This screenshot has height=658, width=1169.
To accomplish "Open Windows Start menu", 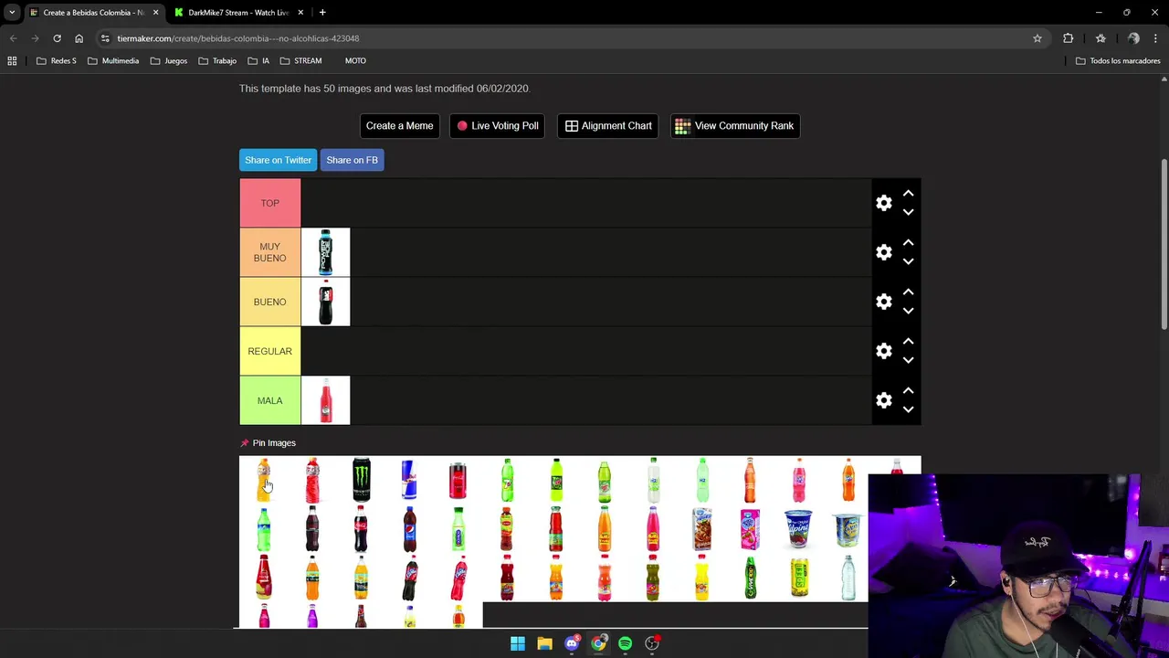I will 518,643.
